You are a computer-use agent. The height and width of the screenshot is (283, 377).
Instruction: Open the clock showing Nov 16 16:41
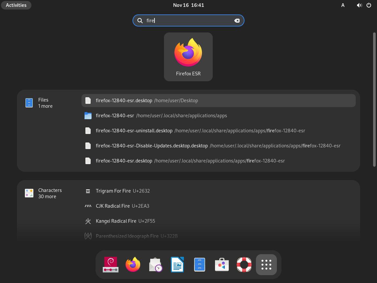188,5
